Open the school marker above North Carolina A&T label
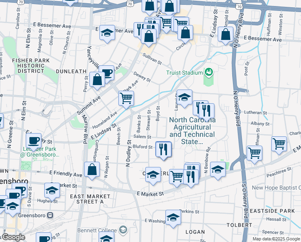This screenshot has width=301, height=242. pos(184,97)
